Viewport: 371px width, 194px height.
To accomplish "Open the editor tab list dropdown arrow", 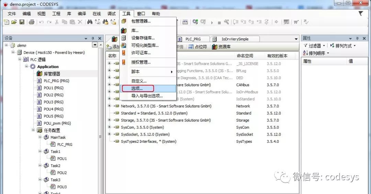I will (x=296, y=39).
